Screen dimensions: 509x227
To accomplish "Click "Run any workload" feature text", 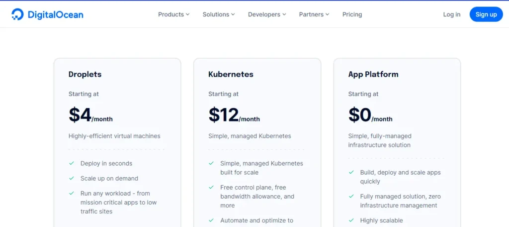I will (x=118, y=202).
